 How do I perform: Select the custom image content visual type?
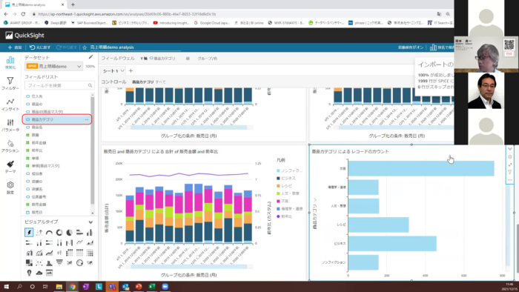pyautogui.click(x=49, y=273)
